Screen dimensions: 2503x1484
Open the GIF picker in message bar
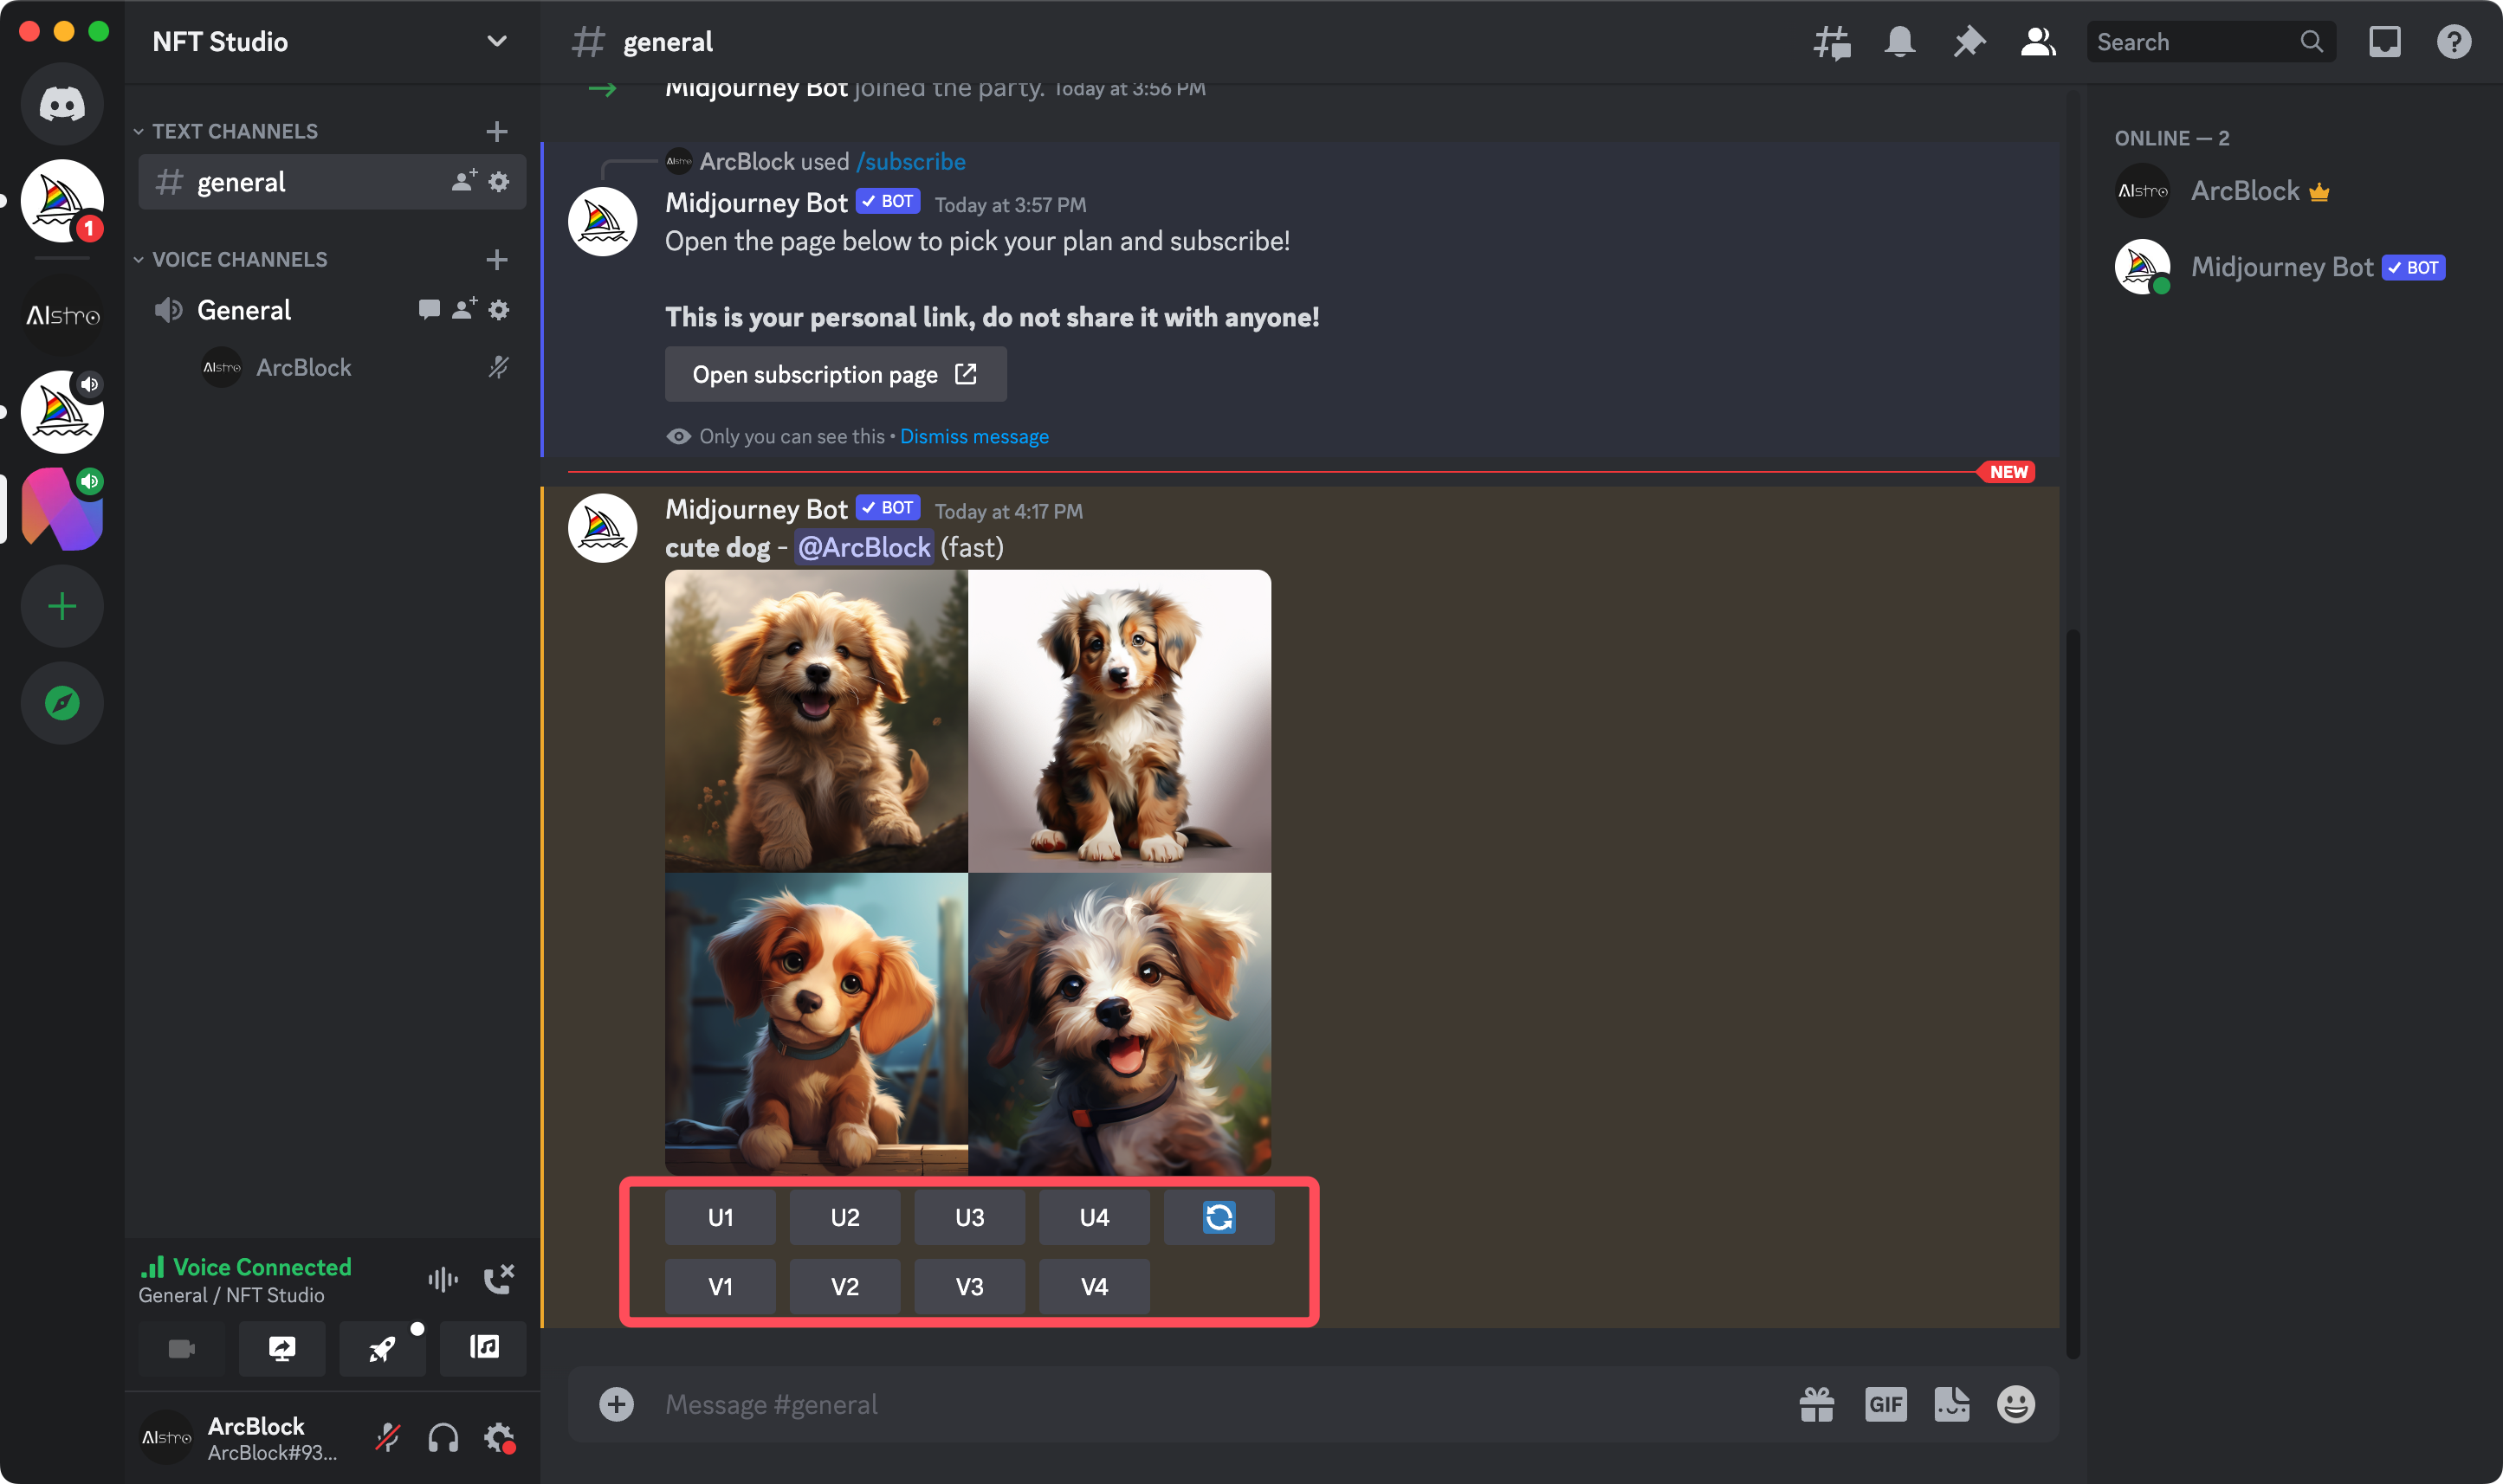pyautogui.click(x=1885, y=1404)
